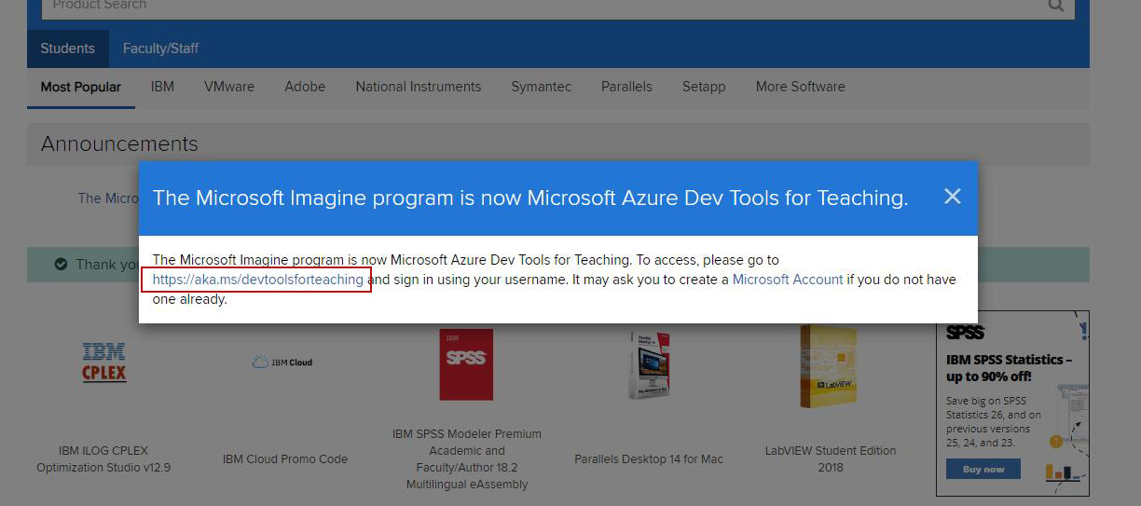Image resolution: width=1141 pixels, height=506 pixels.
Task: Click the SPSS logo in the ad
Action: [965, 333]
